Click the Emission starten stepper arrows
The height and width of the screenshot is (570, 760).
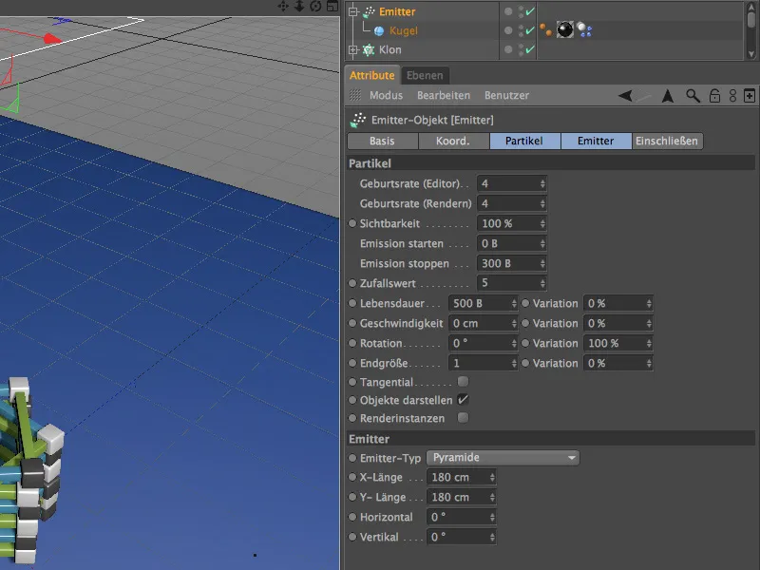542,243
